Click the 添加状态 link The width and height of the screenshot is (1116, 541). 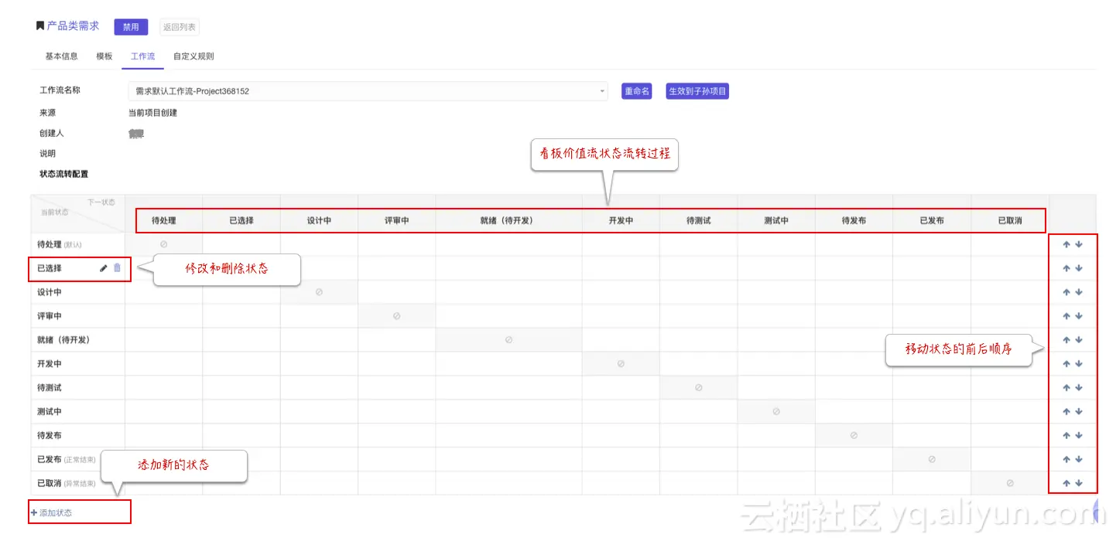tap(52, 512)
